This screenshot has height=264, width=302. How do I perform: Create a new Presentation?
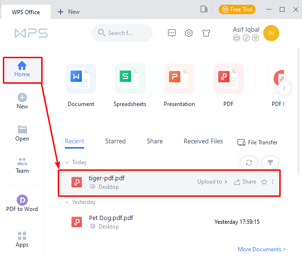[x=179, y=85]
